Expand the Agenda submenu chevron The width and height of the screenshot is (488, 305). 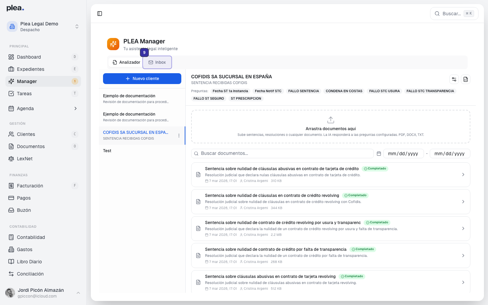tap(75, 108)
